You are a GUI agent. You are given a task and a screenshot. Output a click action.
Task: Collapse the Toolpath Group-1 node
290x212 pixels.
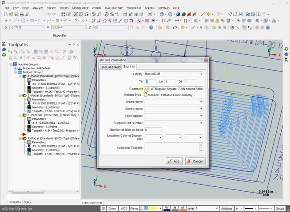[x=15, y=72]
